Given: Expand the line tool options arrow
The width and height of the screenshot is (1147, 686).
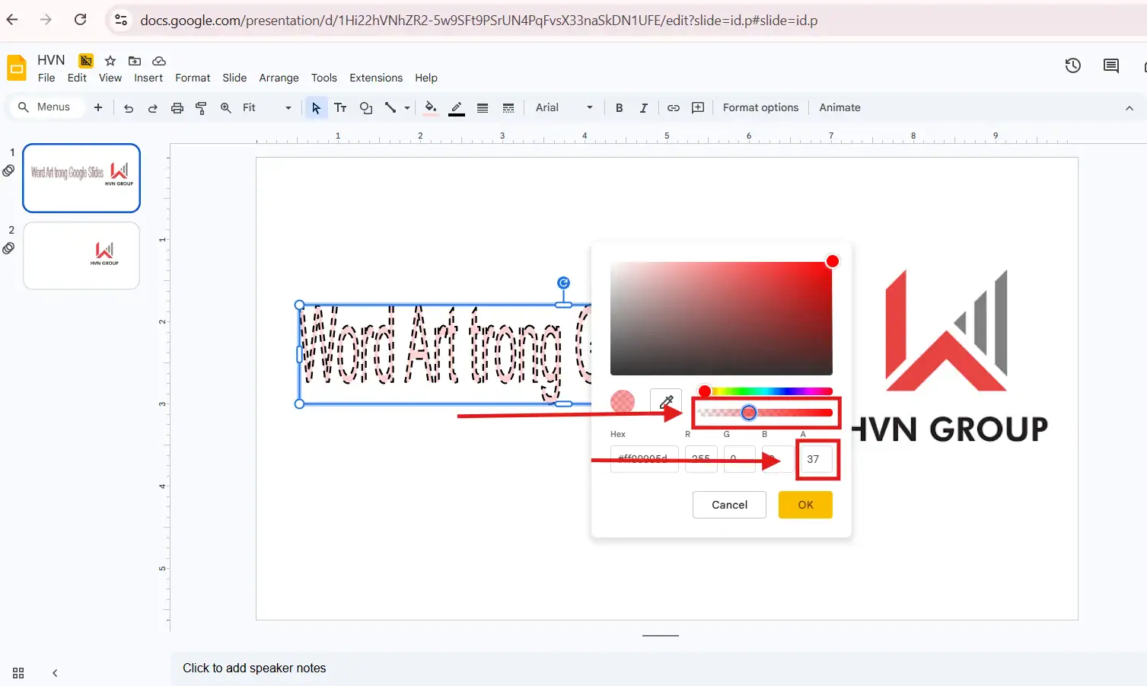Looking at the screenshot, I should click(x=407, y=107).
